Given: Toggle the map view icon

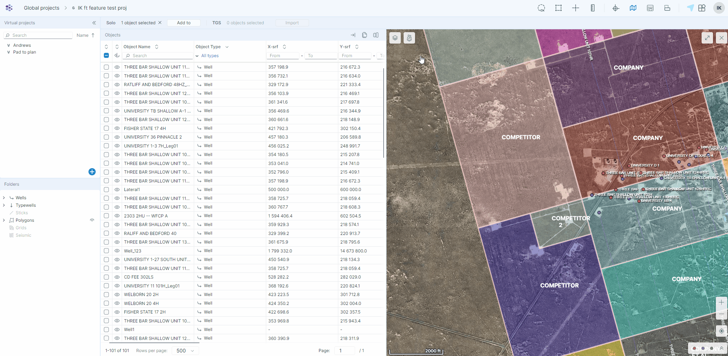Looking at the screenshot, I should click(633, 8).
